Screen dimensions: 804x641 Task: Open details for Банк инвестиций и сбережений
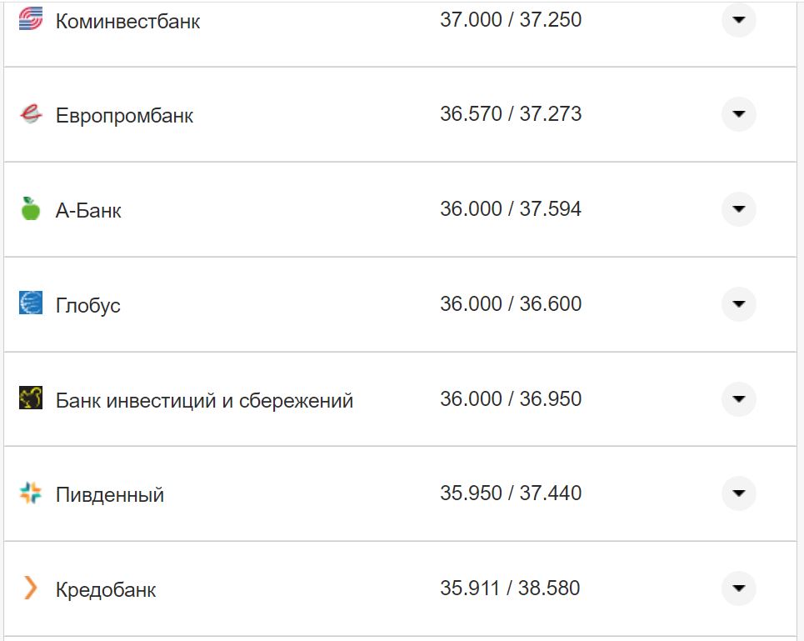click(738, 398)
